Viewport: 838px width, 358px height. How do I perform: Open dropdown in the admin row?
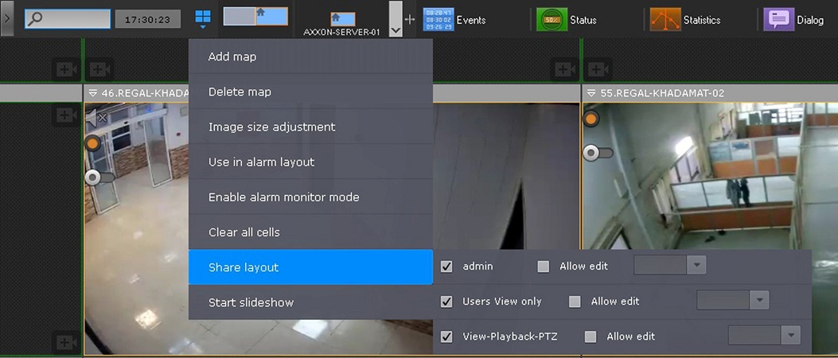click(696, 266)
